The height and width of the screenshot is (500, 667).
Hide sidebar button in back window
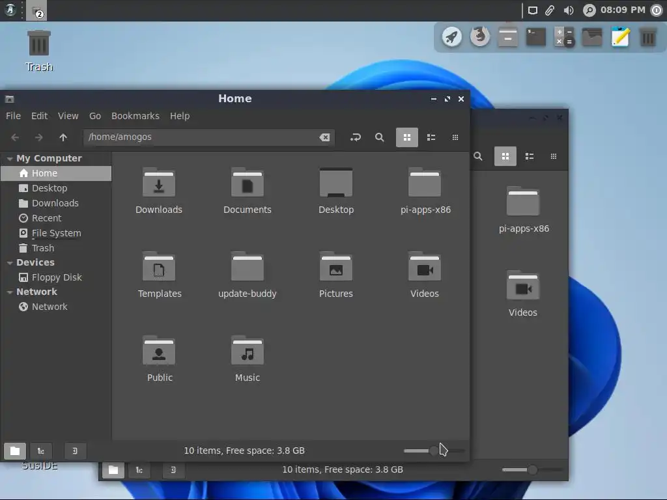click(173, 470)
